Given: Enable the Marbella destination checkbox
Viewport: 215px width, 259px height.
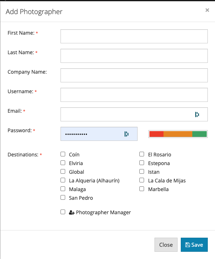Looking at the screenshot, I should [x=142, y=189].
